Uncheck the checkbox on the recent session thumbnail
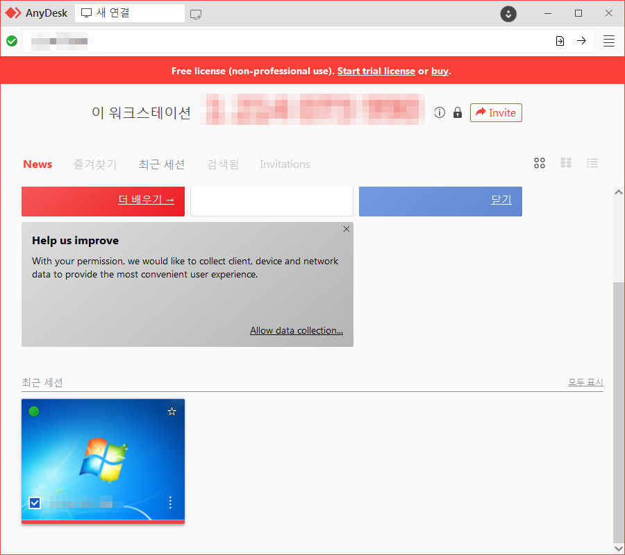Image resolution: width=625 pixels, height=555 pixels. pos(35,502)
